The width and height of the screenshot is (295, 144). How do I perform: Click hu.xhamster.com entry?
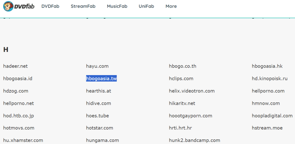pyautogui.click(x=23, y=140)
